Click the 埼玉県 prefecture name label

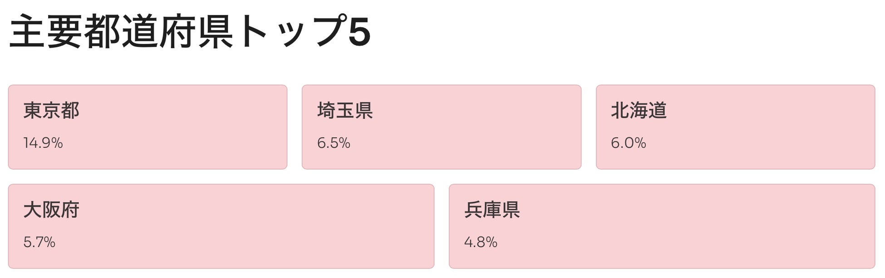click(x=345, y=110)
